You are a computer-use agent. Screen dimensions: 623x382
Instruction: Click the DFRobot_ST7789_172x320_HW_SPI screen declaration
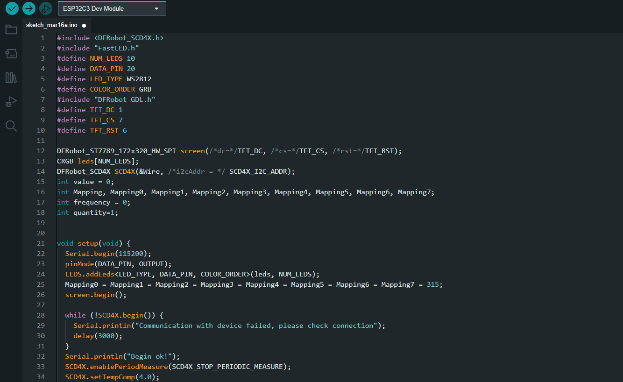229,151
